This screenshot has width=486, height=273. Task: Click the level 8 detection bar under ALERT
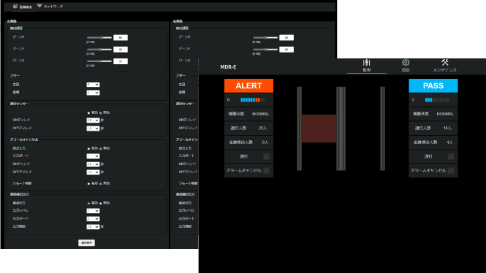tap(253, 100)
